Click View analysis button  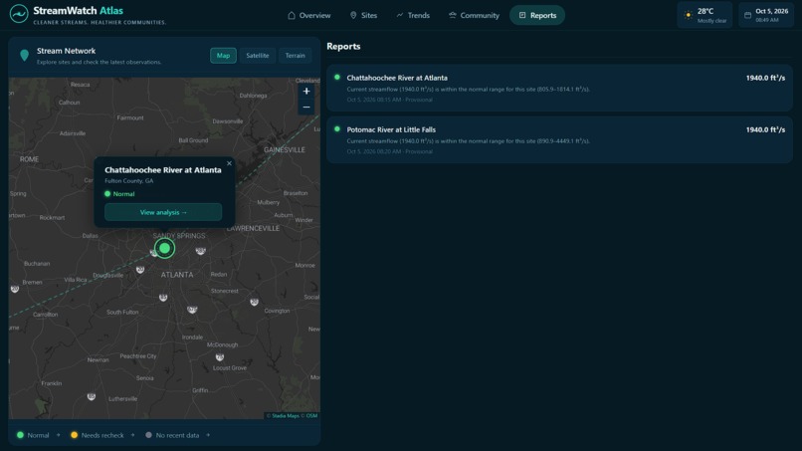tap(163, 212)
